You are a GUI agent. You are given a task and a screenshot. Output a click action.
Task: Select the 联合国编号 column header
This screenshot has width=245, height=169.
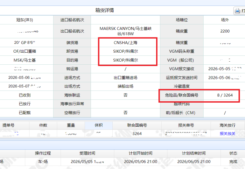pos(137,125)
